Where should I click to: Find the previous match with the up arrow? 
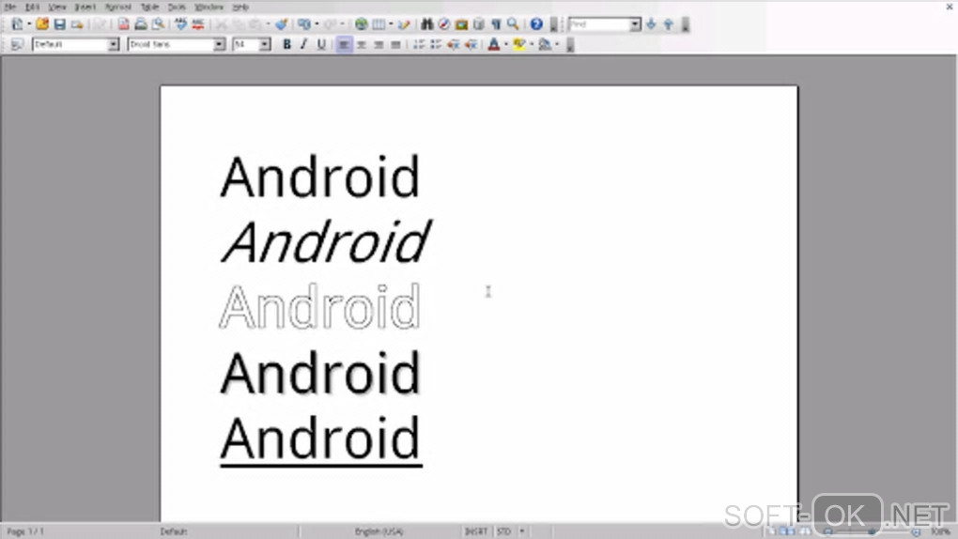(669, 24)
